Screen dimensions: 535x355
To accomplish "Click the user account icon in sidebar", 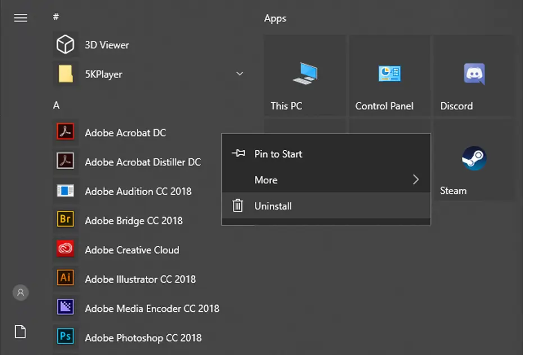I will coord(21,292).
